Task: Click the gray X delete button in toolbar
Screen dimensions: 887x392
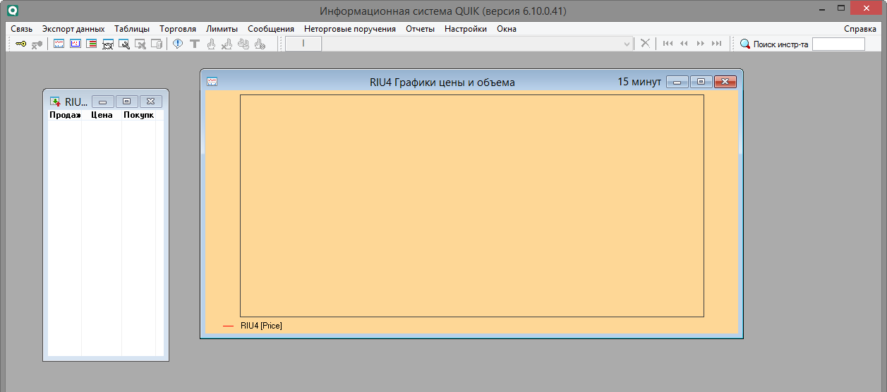Action: 645,44
